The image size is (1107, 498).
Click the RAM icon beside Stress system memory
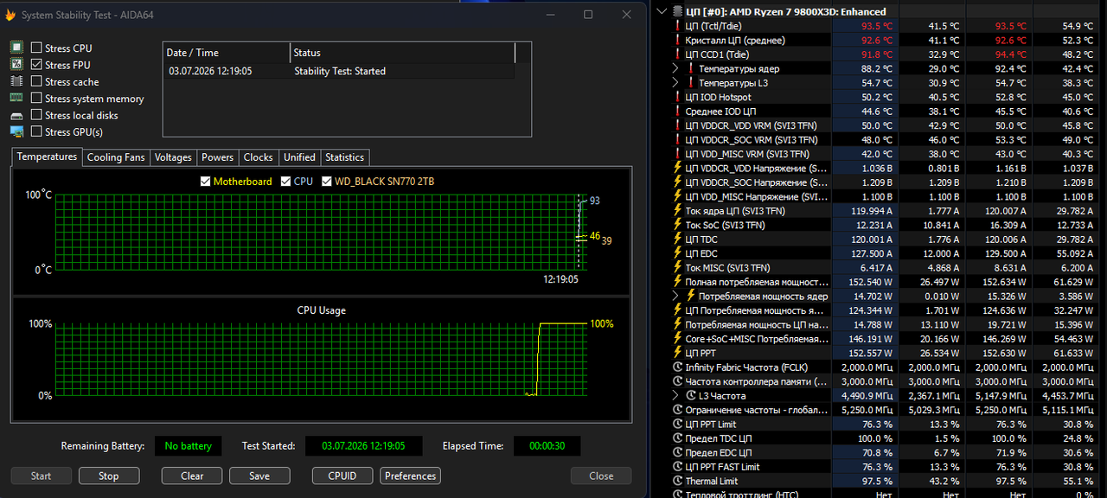(16, 98)
